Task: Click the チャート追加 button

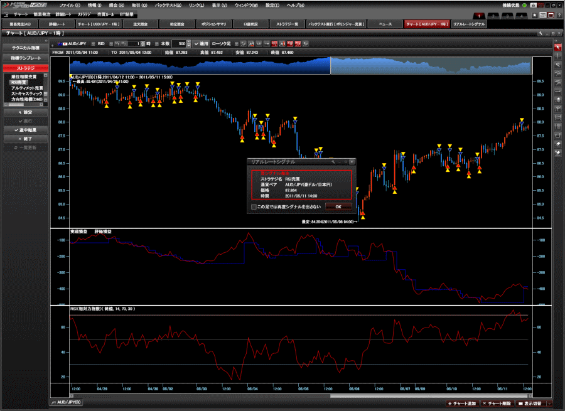Action: pos(462,403)
